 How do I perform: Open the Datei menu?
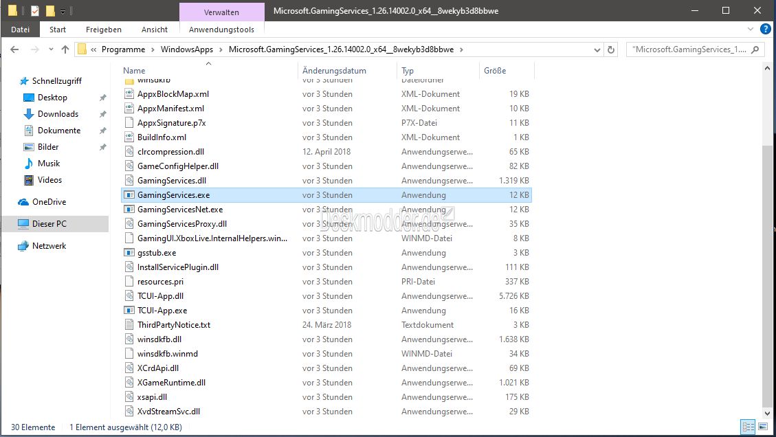point(21,30)
